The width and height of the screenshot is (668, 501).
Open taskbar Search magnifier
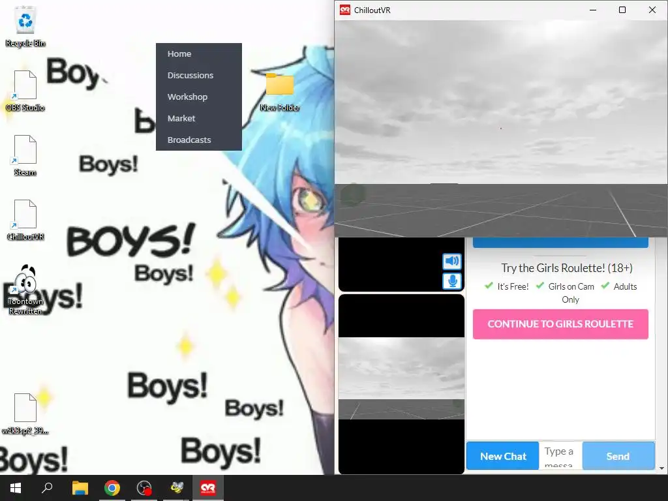(x=47, y=488)
